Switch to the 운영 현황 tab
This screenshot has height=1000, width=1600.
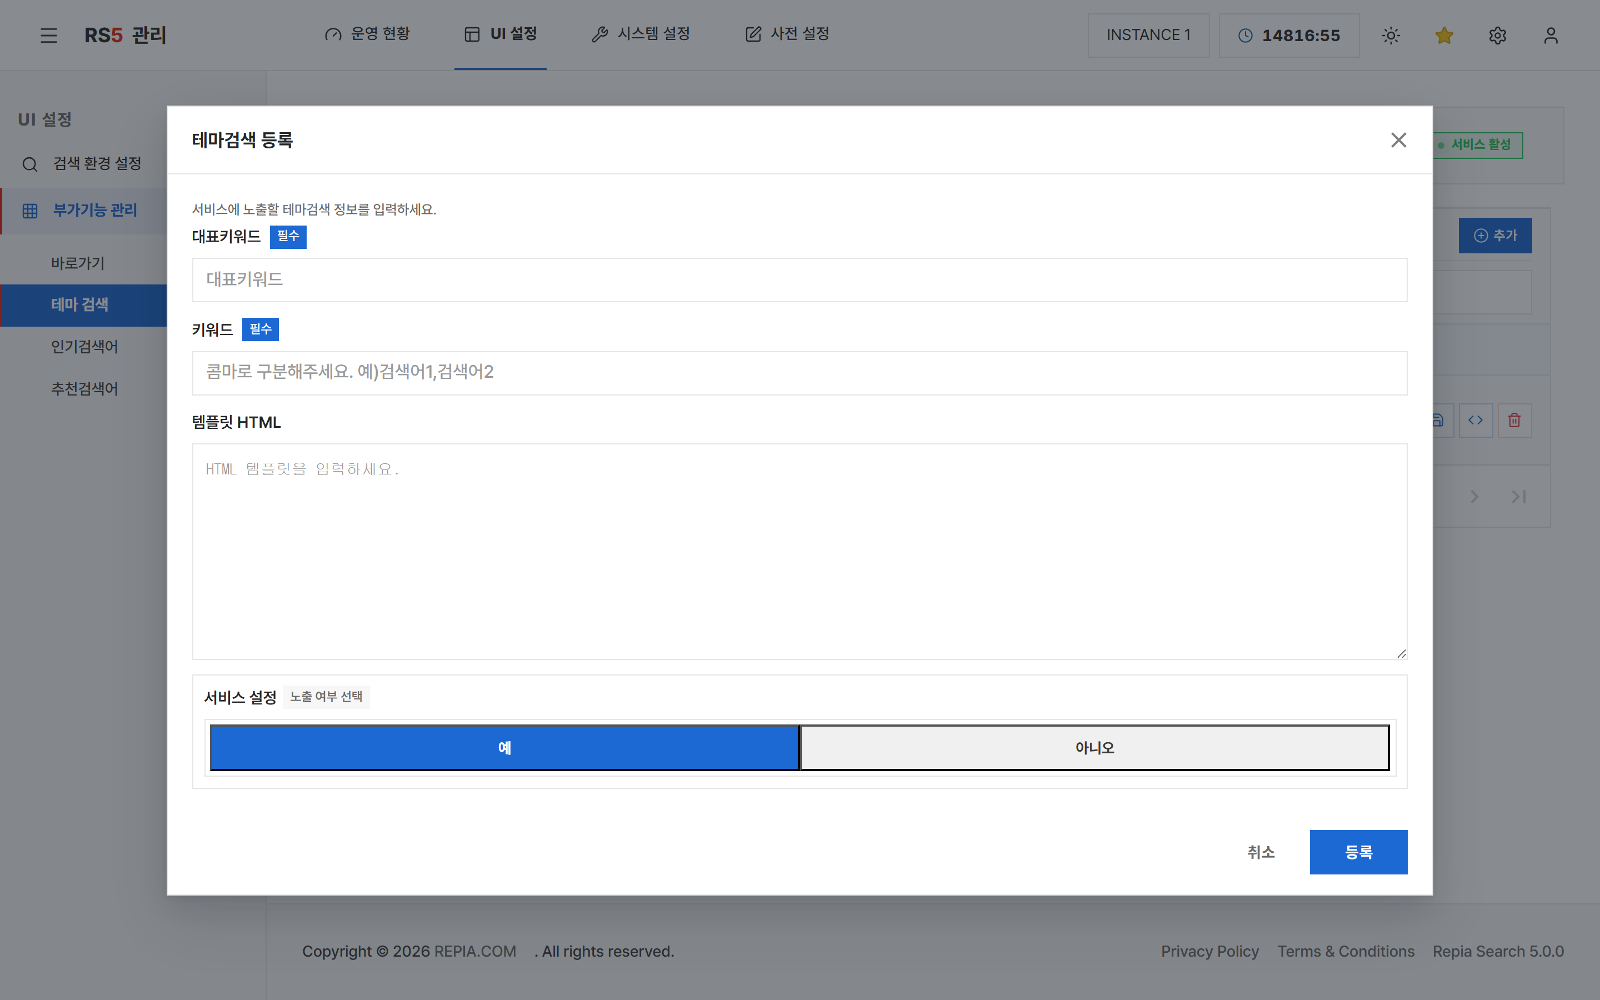pos(368,34)
